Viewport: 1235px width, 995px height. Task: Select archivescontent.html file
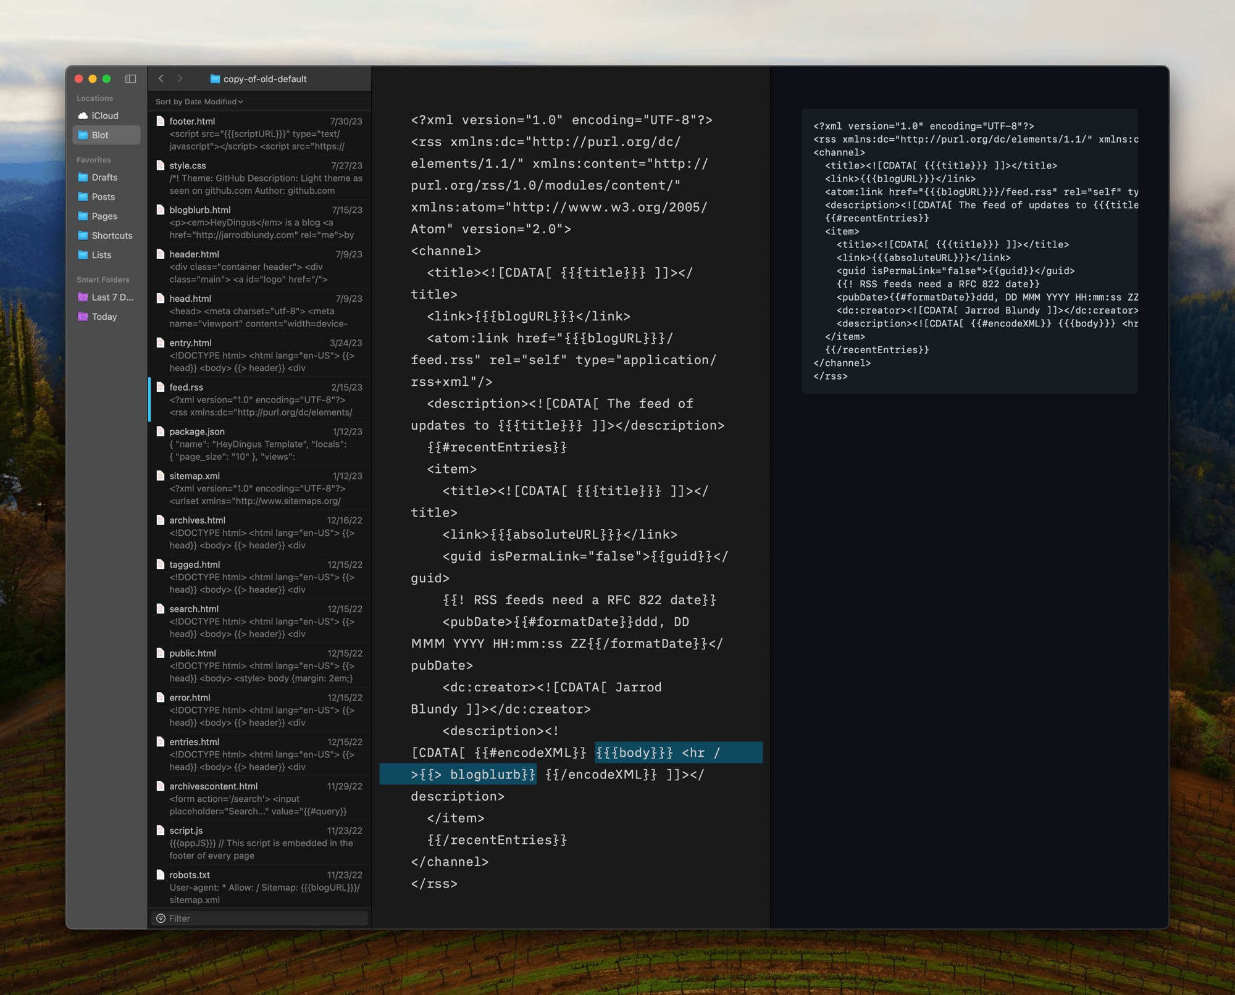point(260,799)
